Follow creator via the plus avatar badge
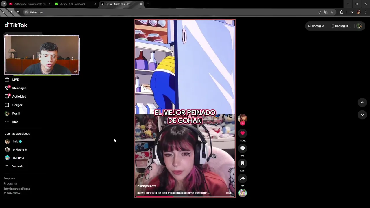This screenshot has width=370, height=208. coord(243,123)
